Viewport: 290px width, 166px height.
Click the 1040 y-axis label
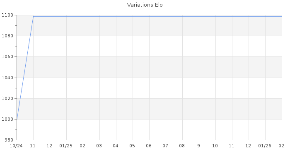click(x=8, y=78)
